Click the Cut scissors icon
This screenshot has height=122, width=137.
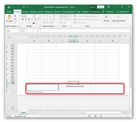[x=15, y=16]
